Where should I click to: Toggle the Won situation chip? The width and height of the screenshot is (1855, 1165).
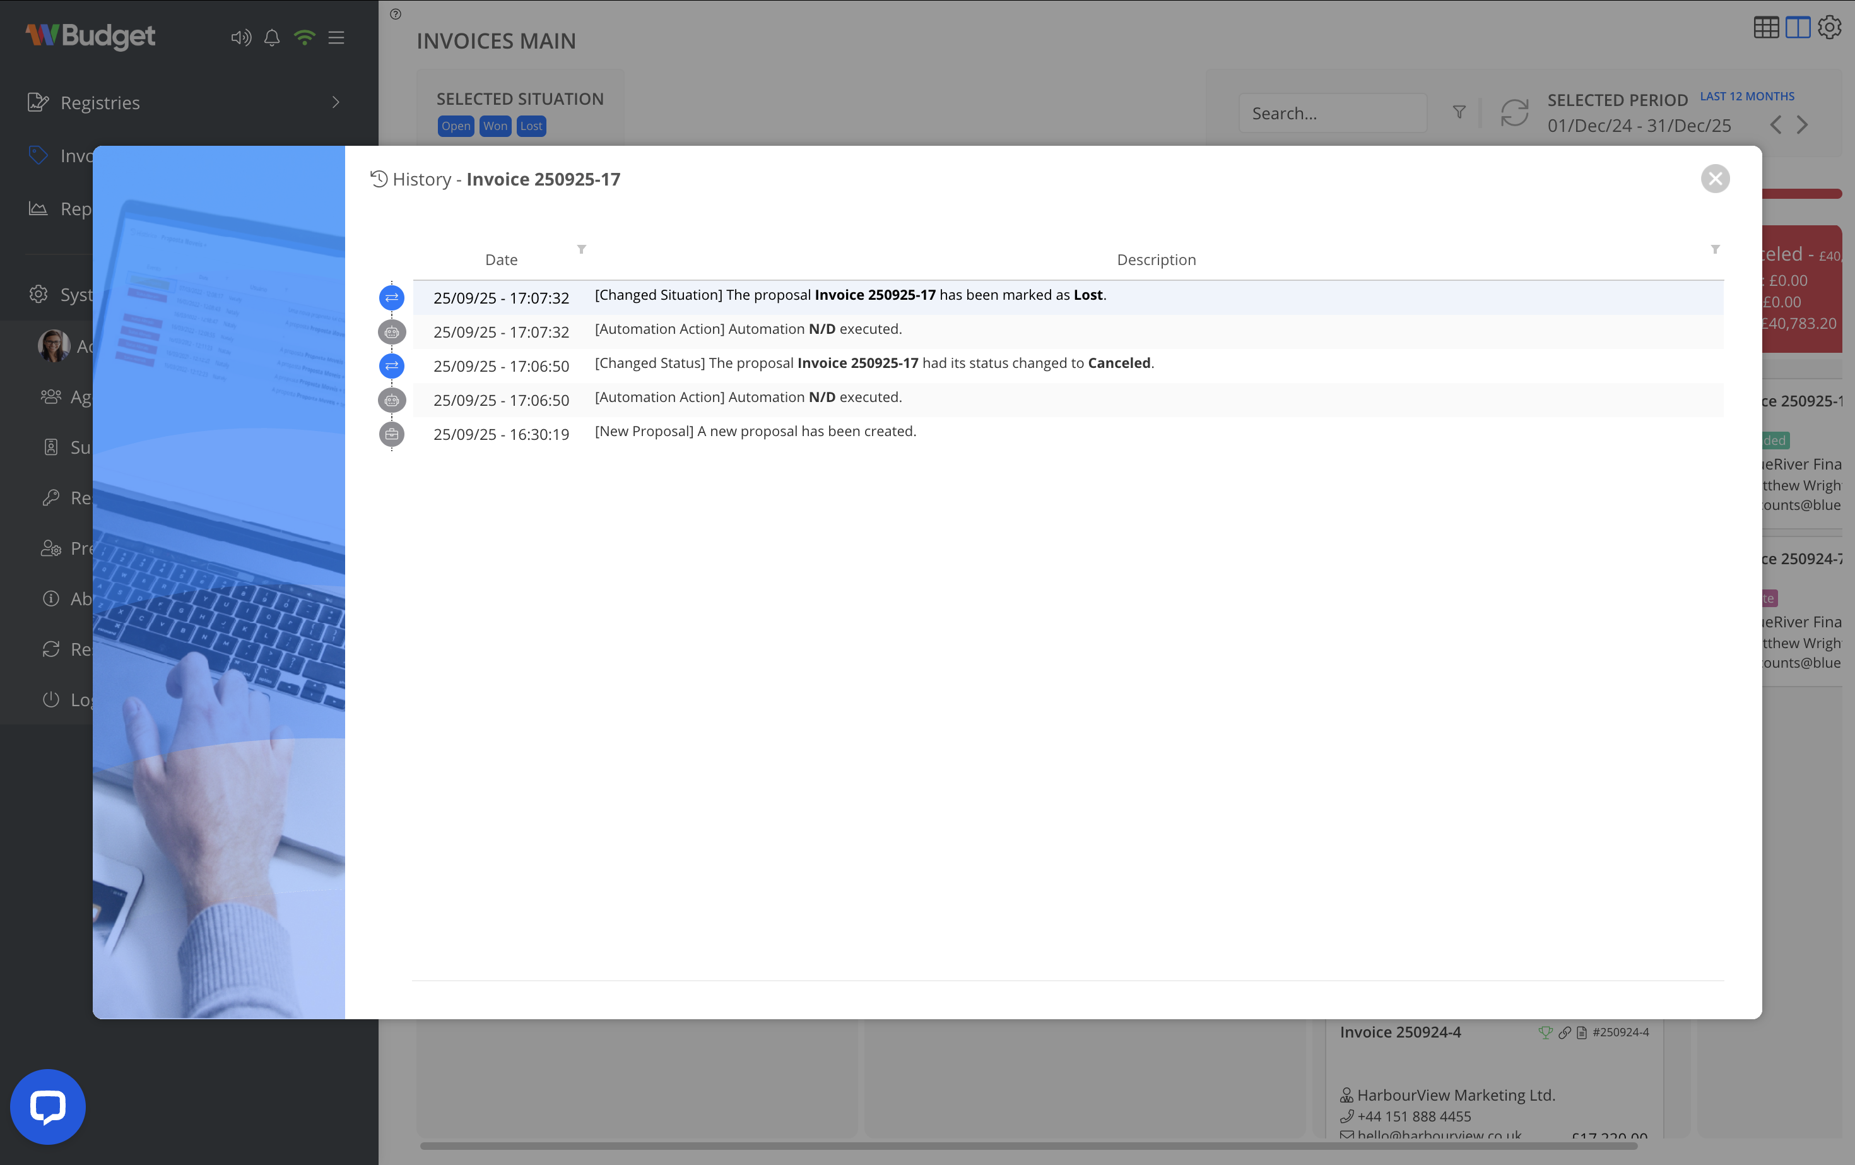pyautogui.click(x=495, y=126)
